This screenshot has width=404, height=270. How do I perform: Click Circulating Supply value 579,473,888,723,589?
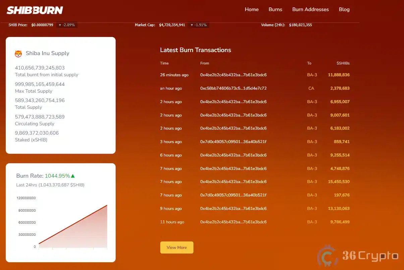40,117
